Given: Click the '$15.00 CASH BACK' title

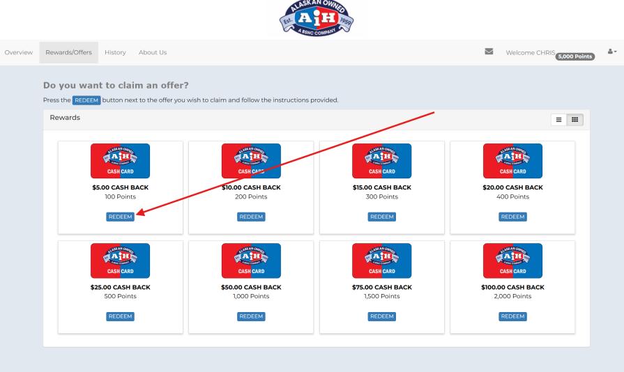Looking at the screenshot, I should 381,187.
